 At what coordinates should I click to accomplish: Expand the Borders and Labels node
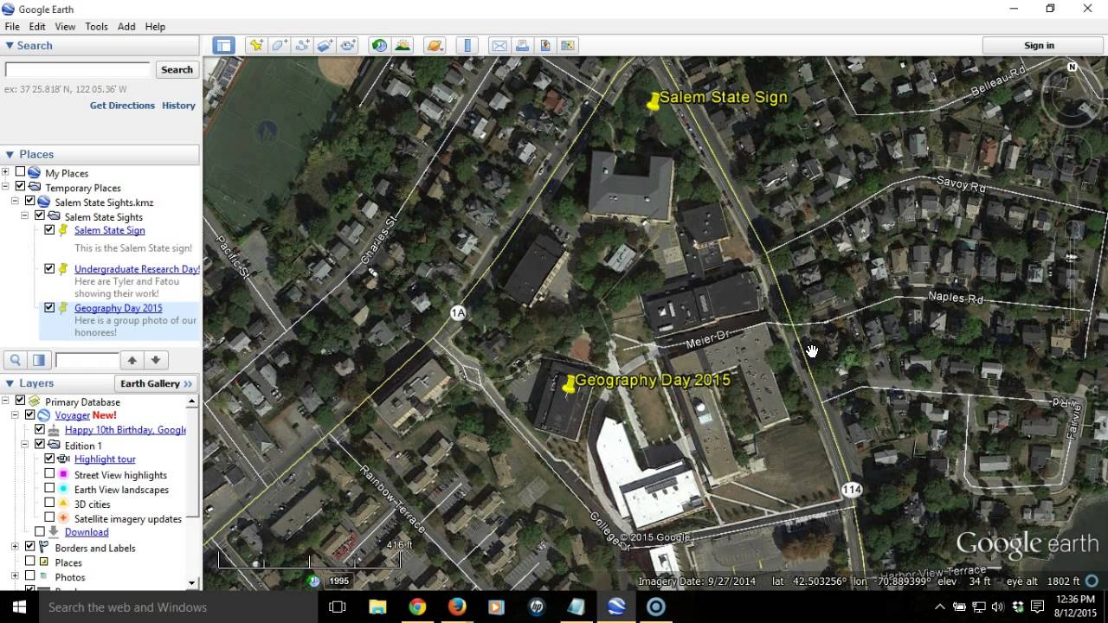pos(15,548)
